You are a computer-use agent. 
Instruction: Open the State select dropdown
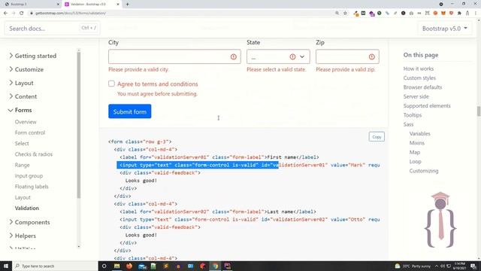click(x=278, y=56)
